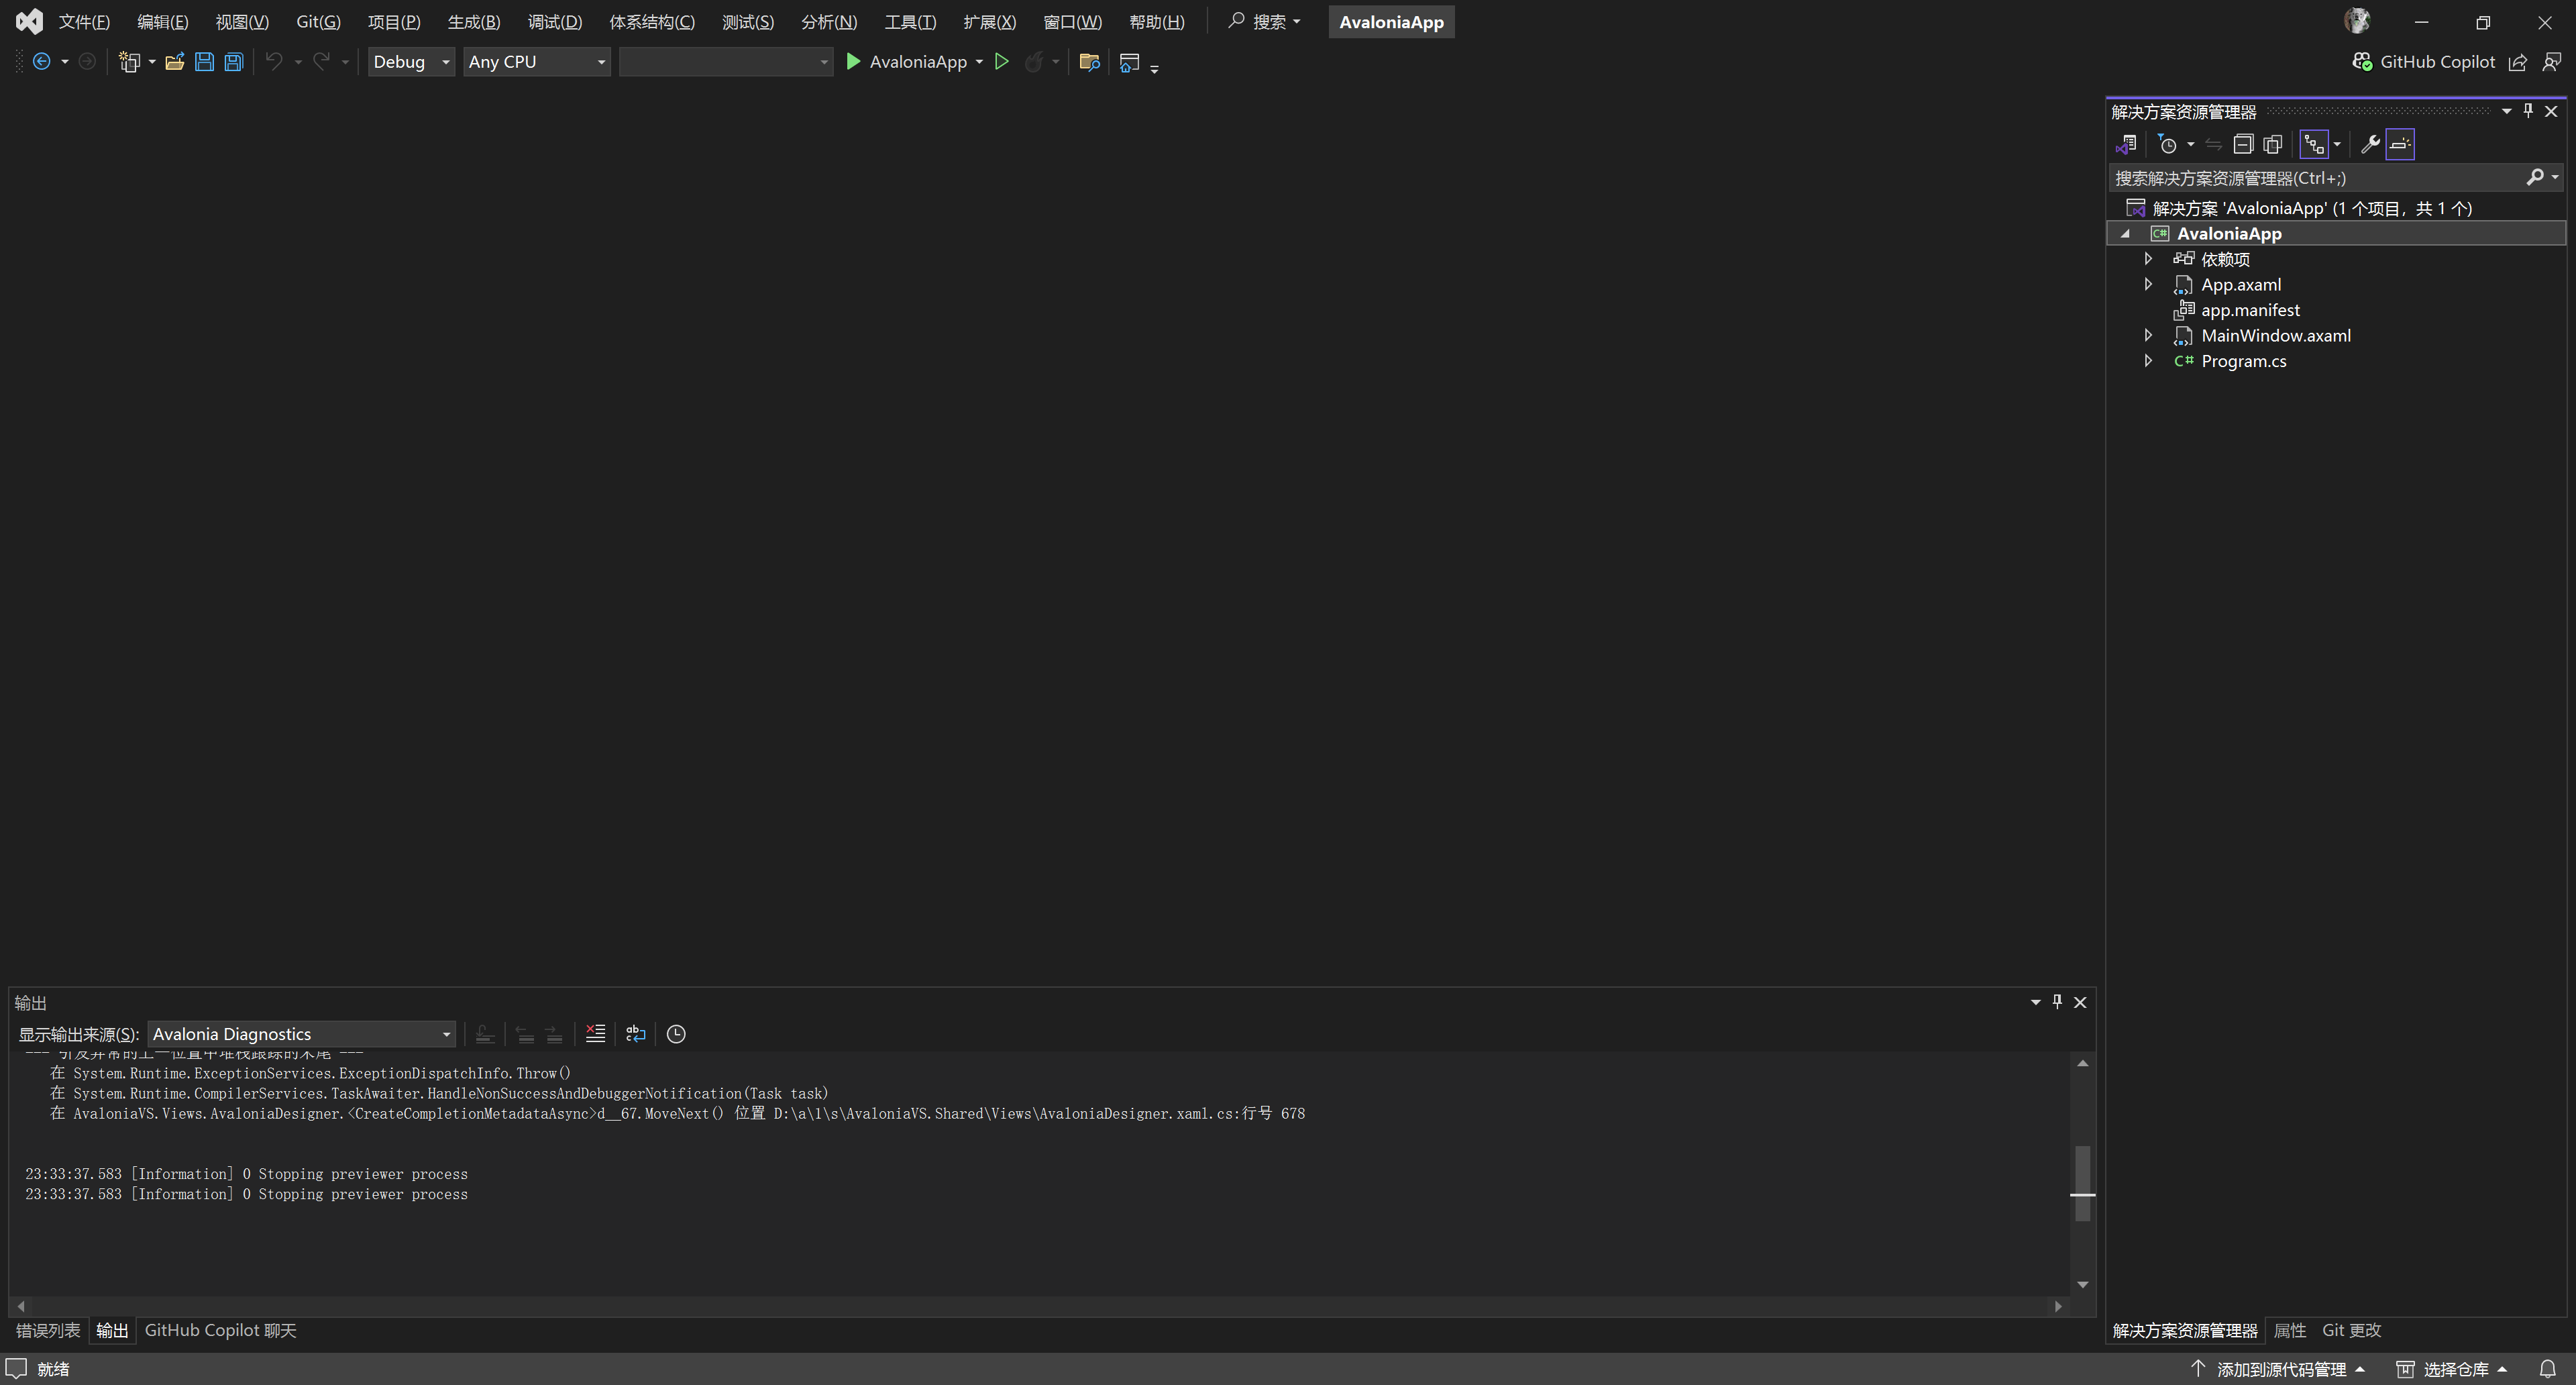Click the Redo arrow icon

pos(321,62)
